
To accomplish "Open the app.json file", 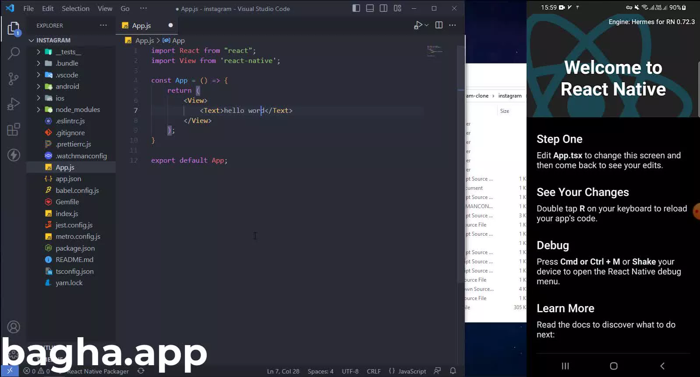I will click(x=71, y=178).
